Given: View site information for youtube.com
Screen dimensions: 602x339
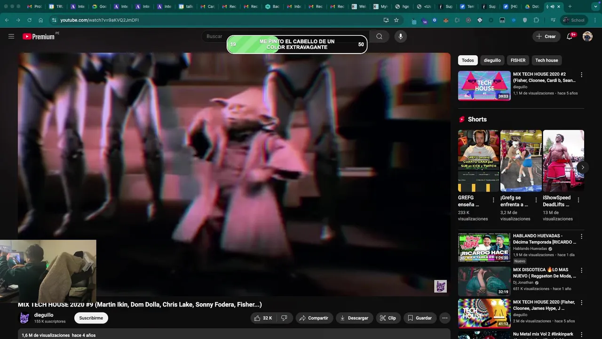Looking at the screenshot, I should pos(54,20).
